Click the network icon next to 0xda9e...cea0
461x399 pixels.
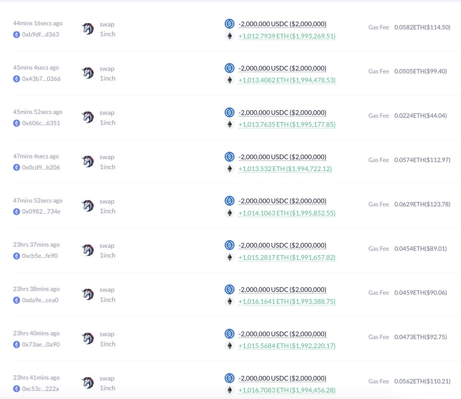(17, 300)
